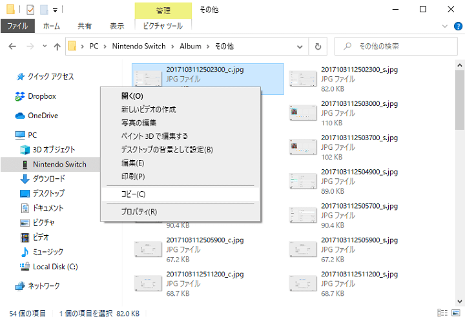Choose 開く(O) from context menu
Image resolution: width=465 pixels, height=321 pixels.
(x=180, y=96)
